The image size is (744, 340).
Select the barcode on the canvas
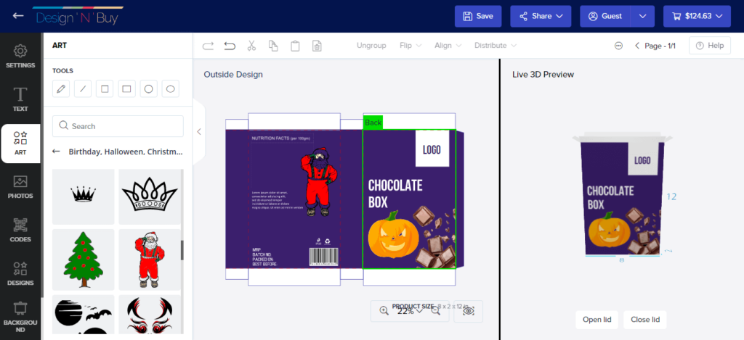[x=324, y=256]
